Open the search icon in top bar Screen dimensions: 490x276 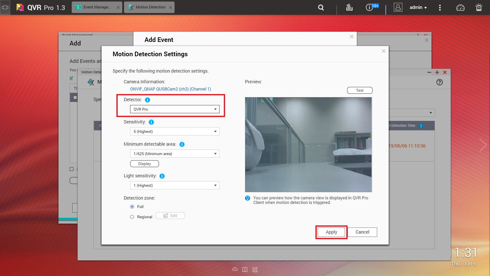tap(321, 8)
